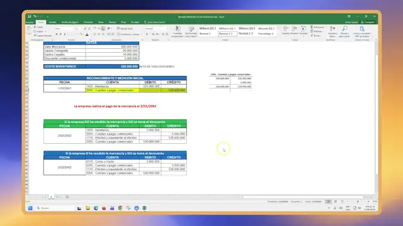
Task: Click the Compartir button
Action: pyautogui.click(x=368, y=23)
